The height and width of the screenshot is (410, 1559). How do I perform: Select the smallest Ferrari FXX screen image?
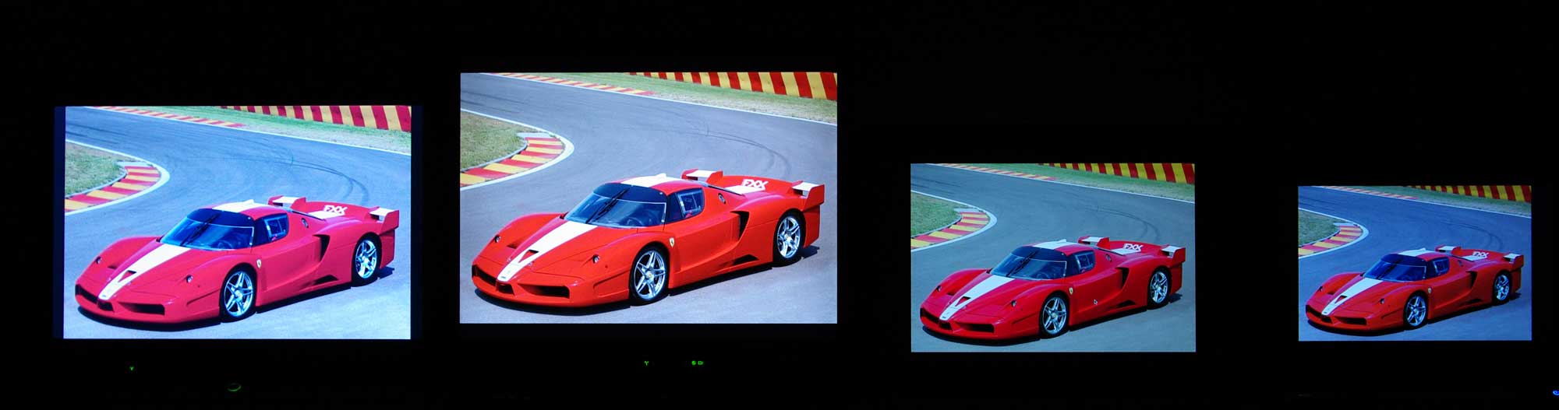click(x=1415, y=263)
